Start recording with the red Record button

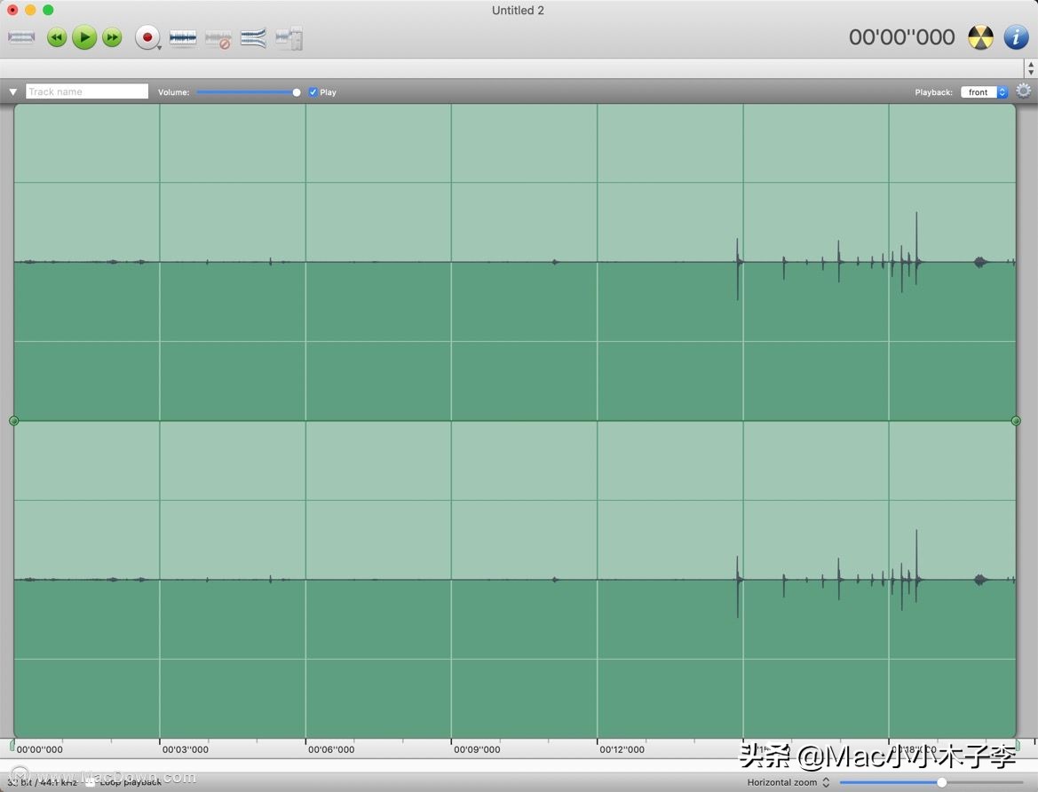click(x=147, y=37)
